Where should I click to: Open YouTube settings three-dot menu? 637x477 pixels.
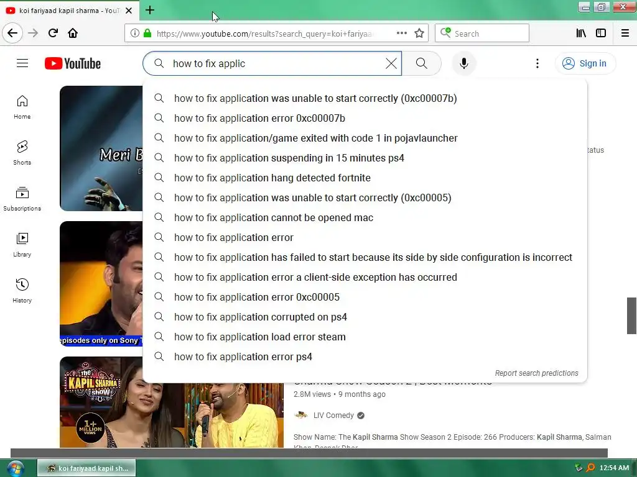(537, 63)
